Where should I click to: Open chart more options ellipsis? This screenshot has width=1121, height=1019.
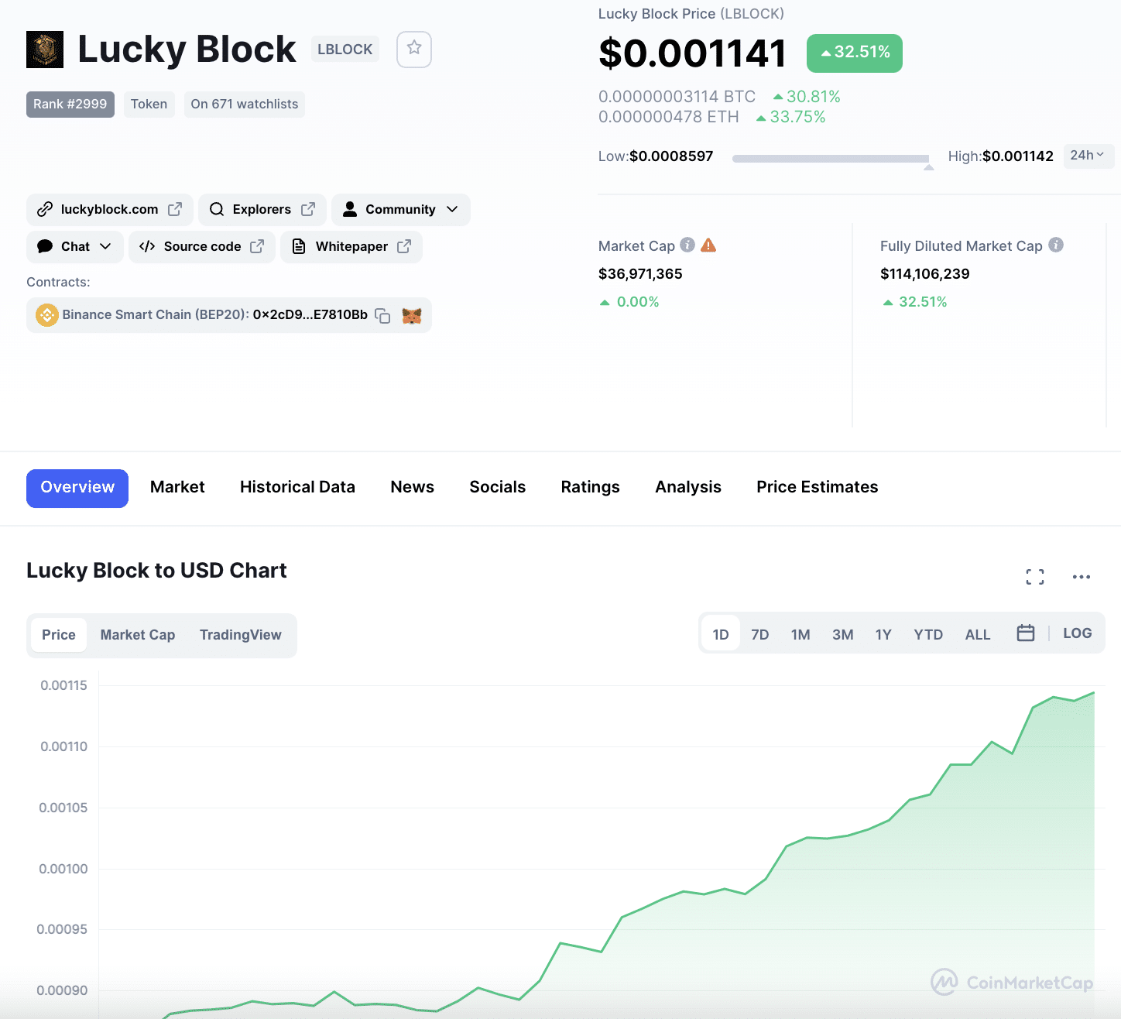(1082, 577)
